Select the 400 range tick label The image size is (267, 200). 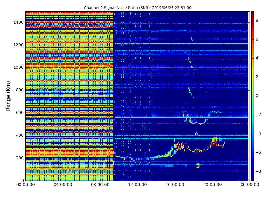(20, 135)
